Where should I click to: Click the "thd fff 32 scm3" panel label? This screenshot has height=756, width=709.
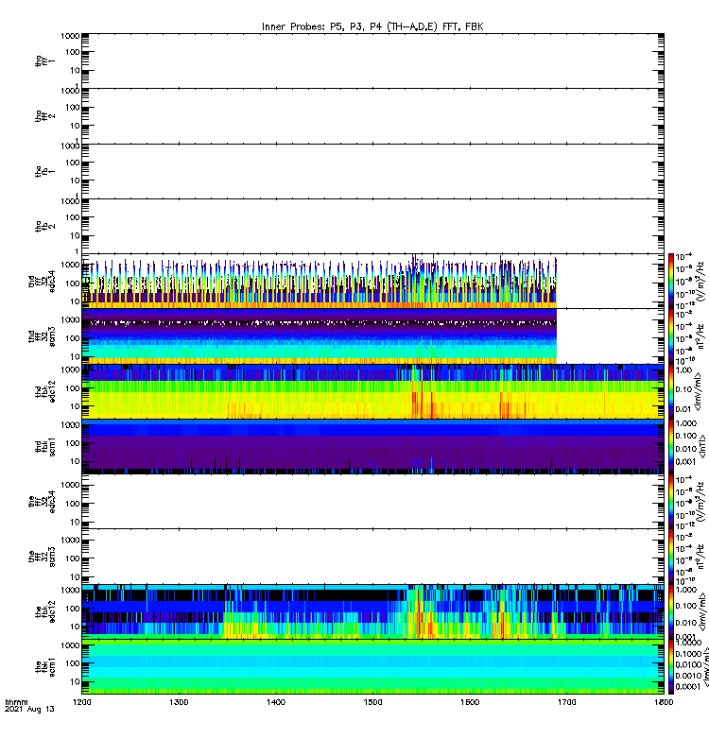42,336
